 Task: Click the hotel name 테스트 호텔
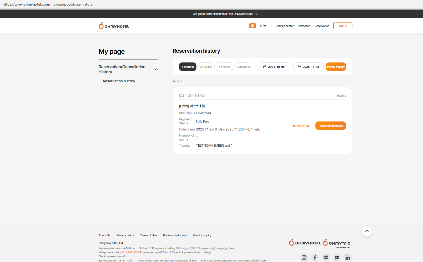pos(197,106)
